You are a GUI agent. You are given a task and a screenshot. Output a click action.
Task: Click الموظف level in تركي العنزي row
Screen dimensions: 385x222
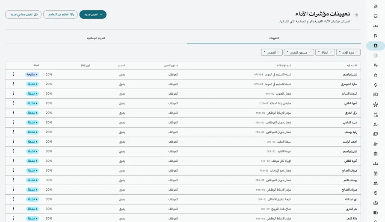click(173, 113)
